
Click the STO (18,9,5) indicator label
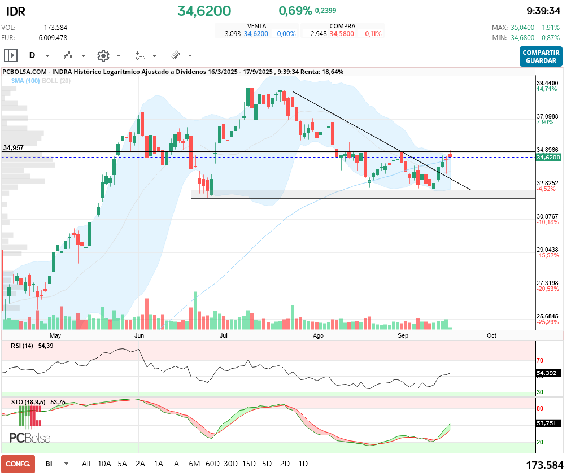[x=28, y=402]
